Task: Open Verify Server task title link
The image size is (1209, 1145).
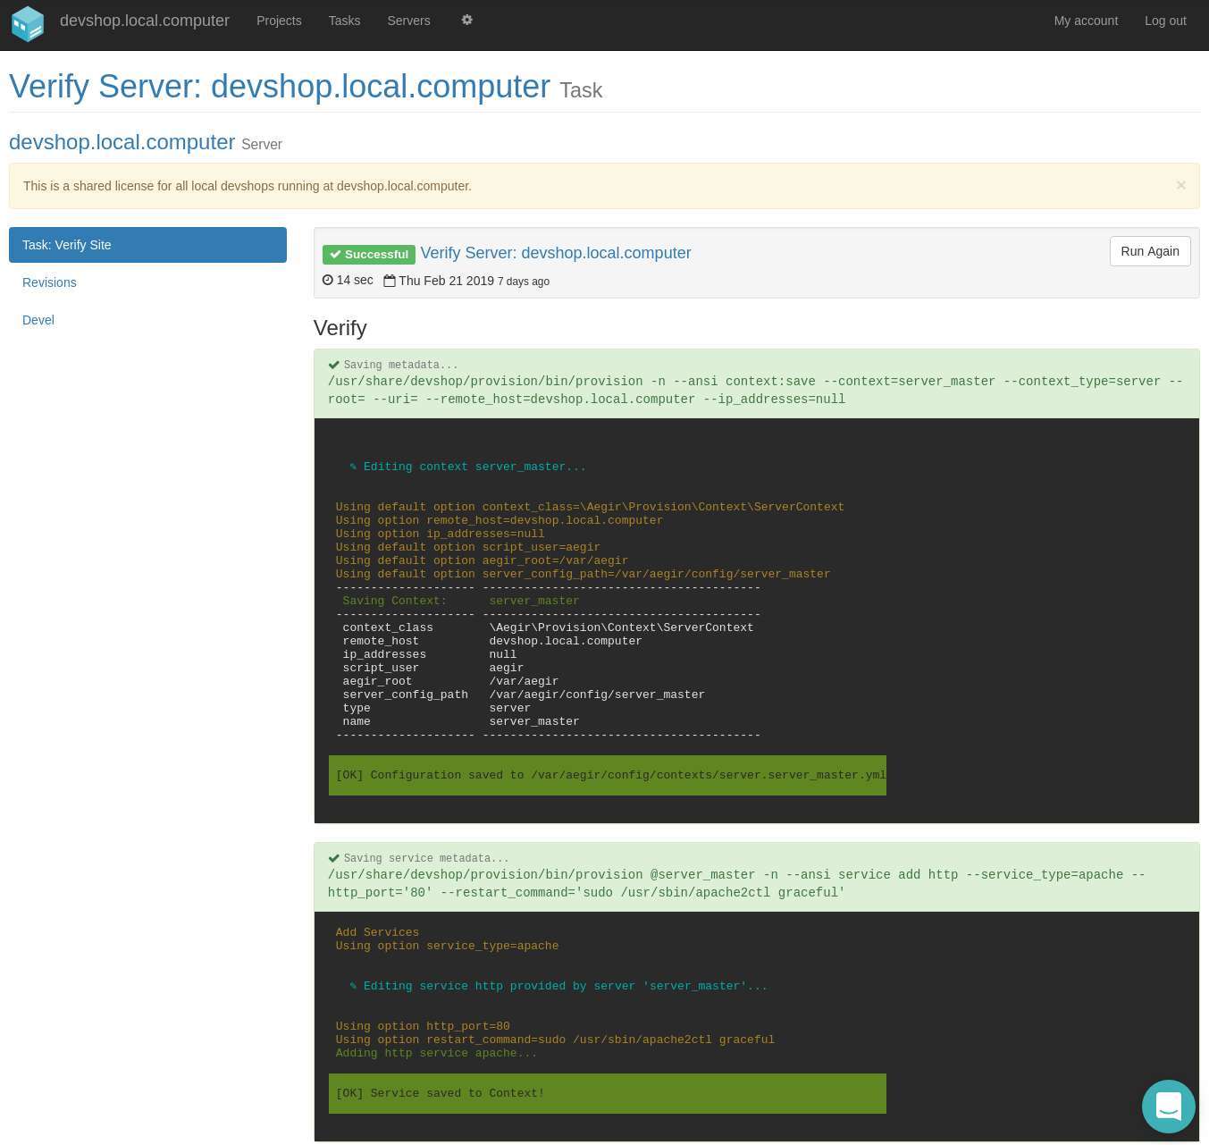Action: 555,253
